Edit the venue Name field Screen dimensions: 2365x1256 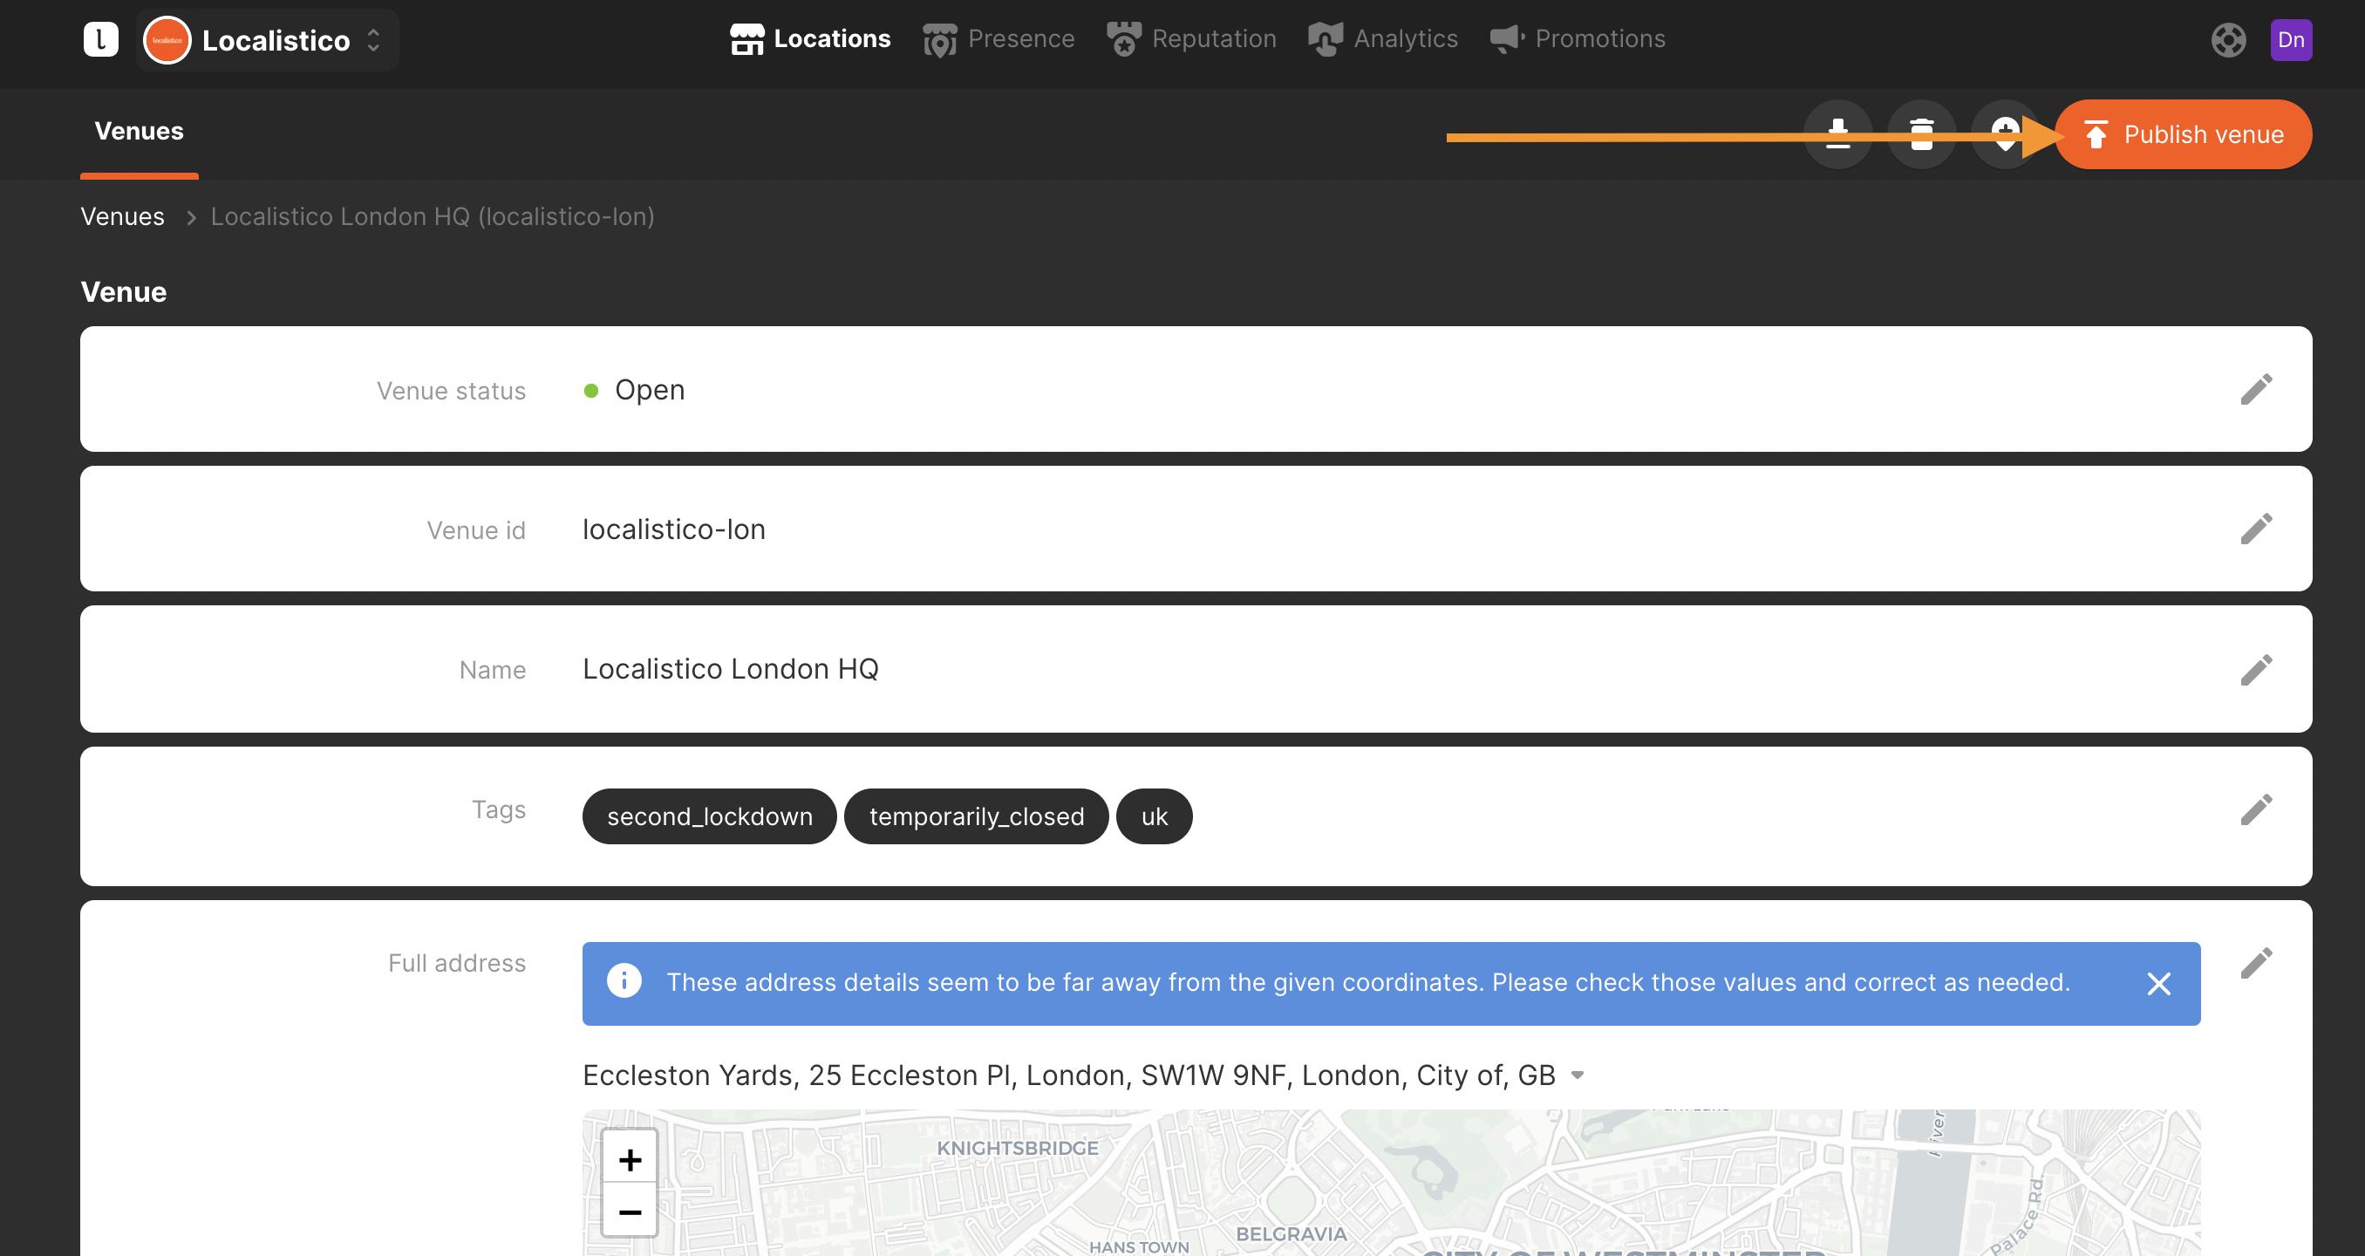pyautogui.click(x=2256, y=669)
